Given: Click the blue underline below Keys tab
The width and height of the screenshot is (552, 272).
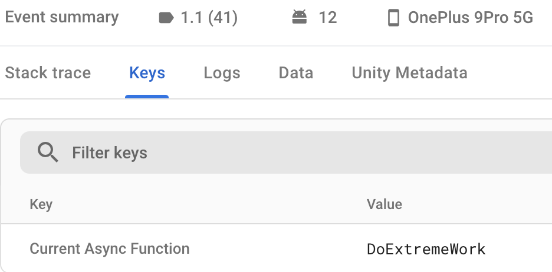Looking at the screenshot, I should [x=147, y=97].
